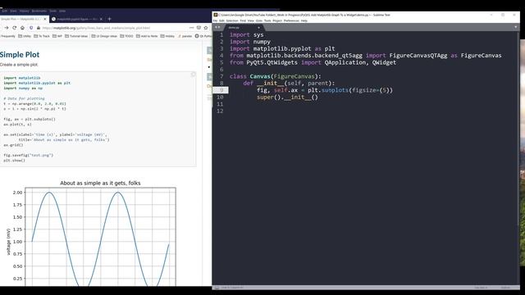Open Sublime Text Goto menu
The image size is (525, 295).
pos(259,20)
